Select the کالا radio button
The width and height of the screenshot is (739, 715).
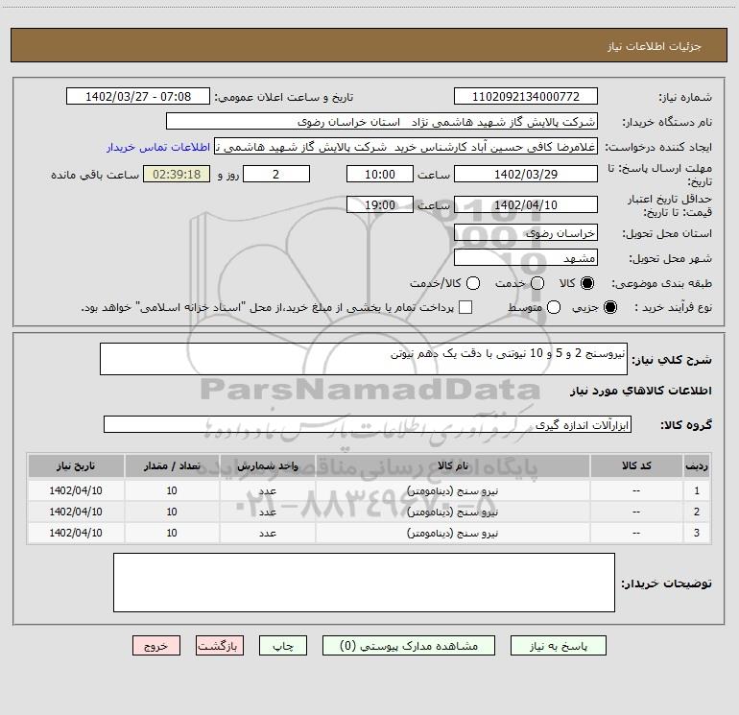(x=587, y=284)
